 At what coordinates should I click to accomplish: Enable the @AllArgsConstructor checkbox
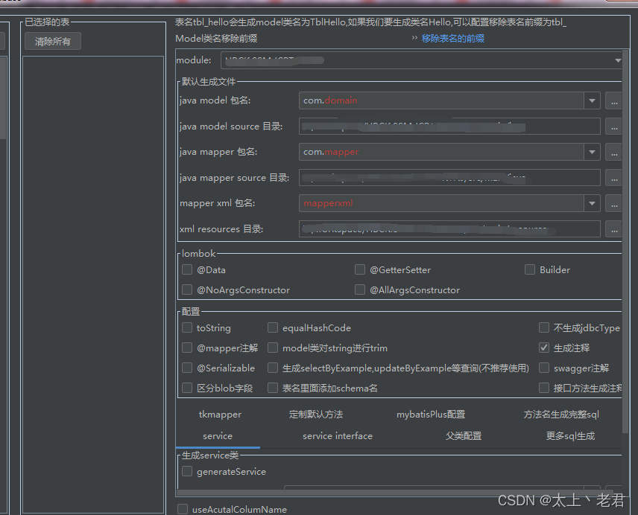pos(360,290)
